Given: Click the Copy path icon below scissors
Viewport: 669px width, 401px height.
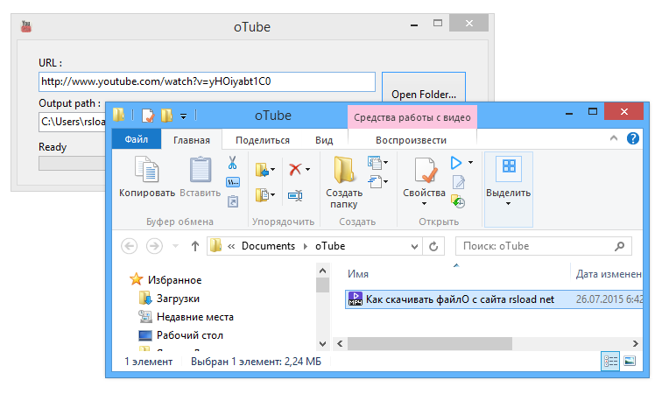Looking at the screenshot, I should [233, 182].
